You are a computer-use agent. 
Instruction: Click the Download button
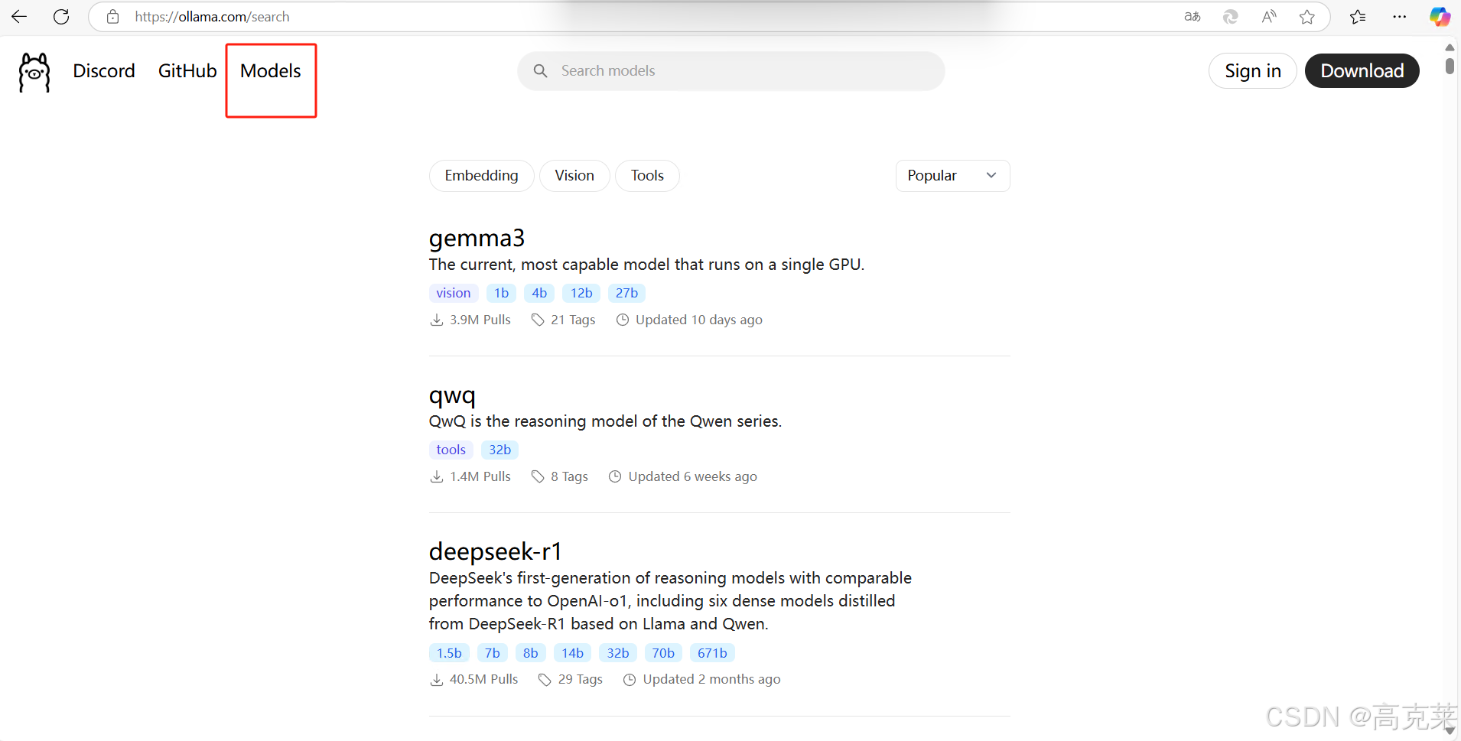pos(1362,70)
